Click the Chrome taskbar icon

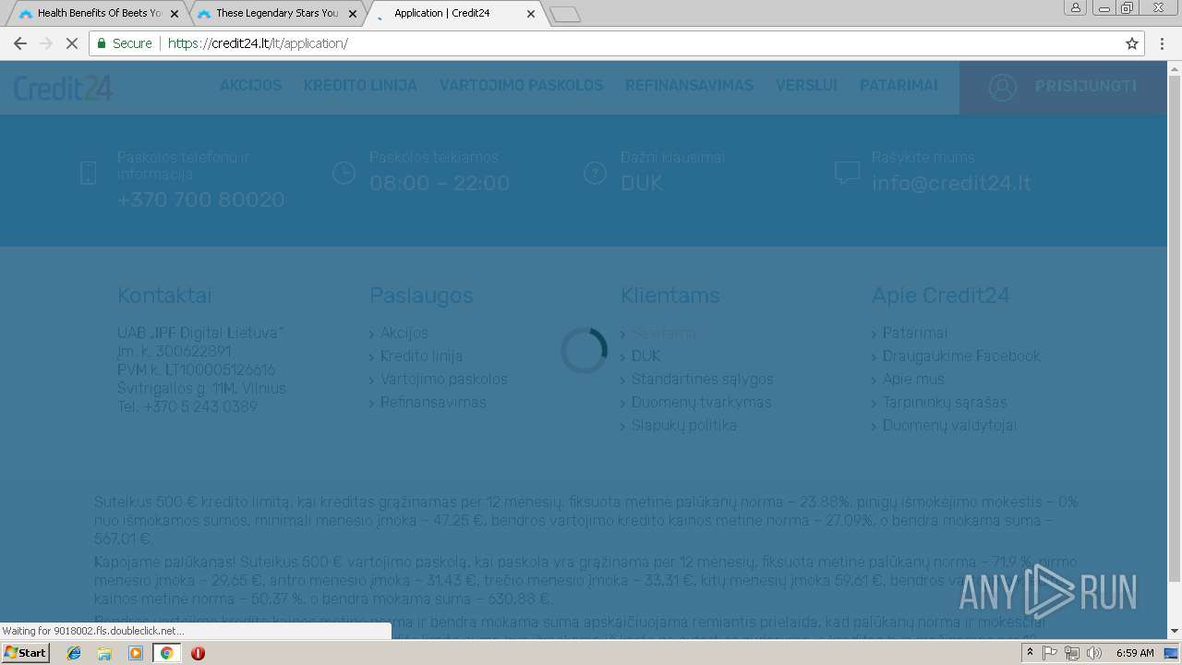click(x=166, y=653)
